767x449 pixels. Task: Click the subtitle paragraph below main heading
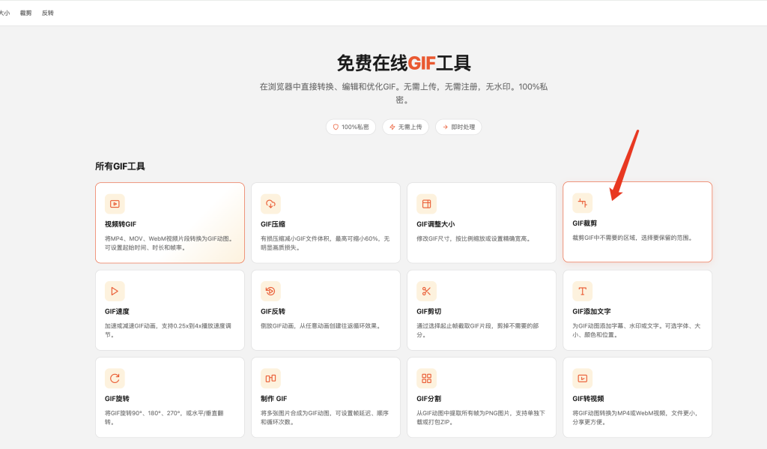404,93
